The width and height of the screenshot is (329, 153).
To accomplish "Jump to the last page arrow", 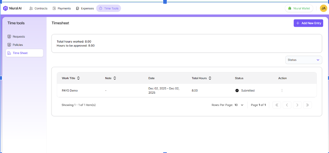I will pyautogui.click(x=307, y=105).
